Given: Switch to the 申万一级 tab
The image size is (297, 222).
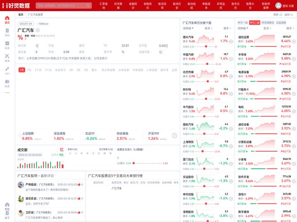Looking at the screenshot, I should pyautogui.click(x=243, y=23).
